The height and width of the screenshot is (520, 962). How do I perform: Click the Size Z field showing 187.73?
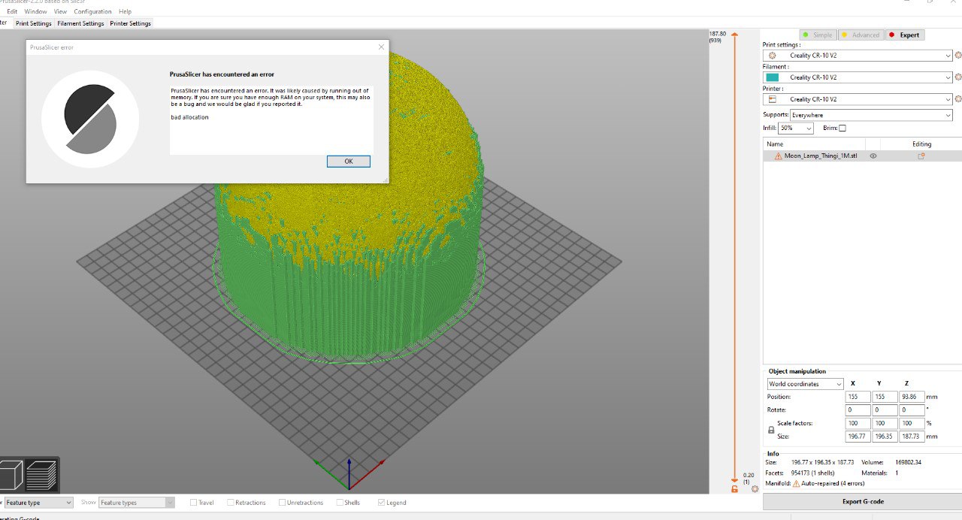point(912,437)
